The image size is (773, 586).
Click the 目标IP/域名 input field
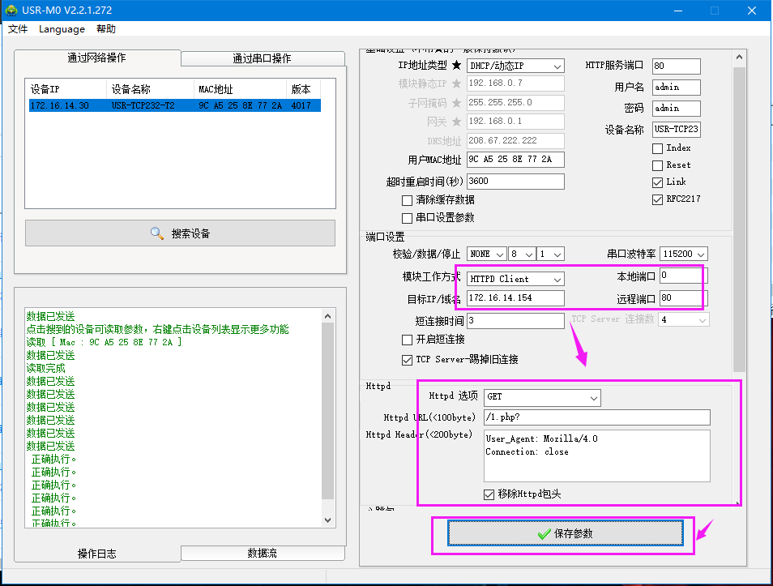point(515,298)
